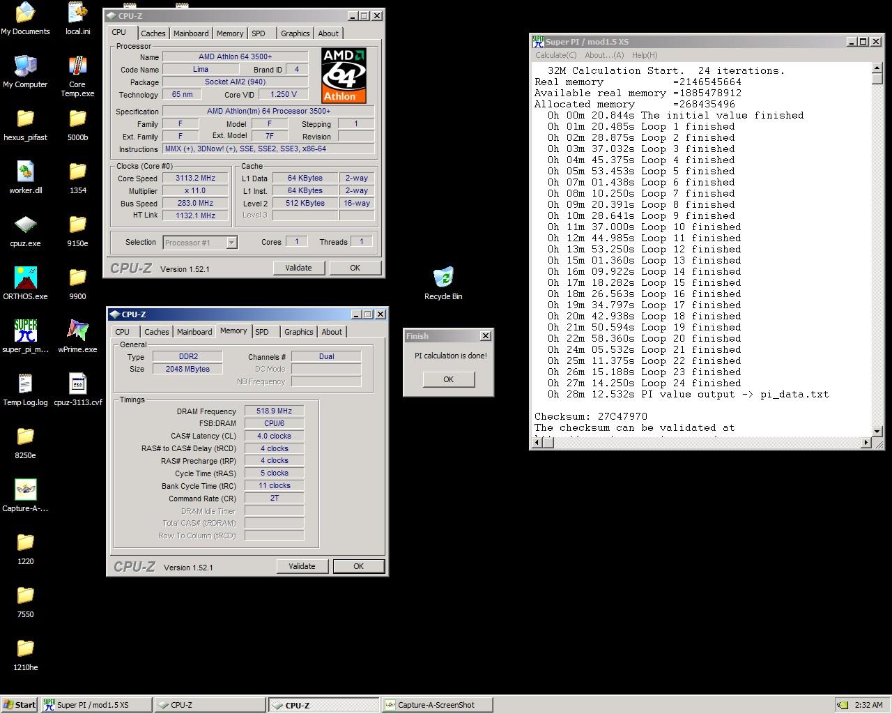Open Mainboard tab in top CPU-Z window

coord(191,33)
